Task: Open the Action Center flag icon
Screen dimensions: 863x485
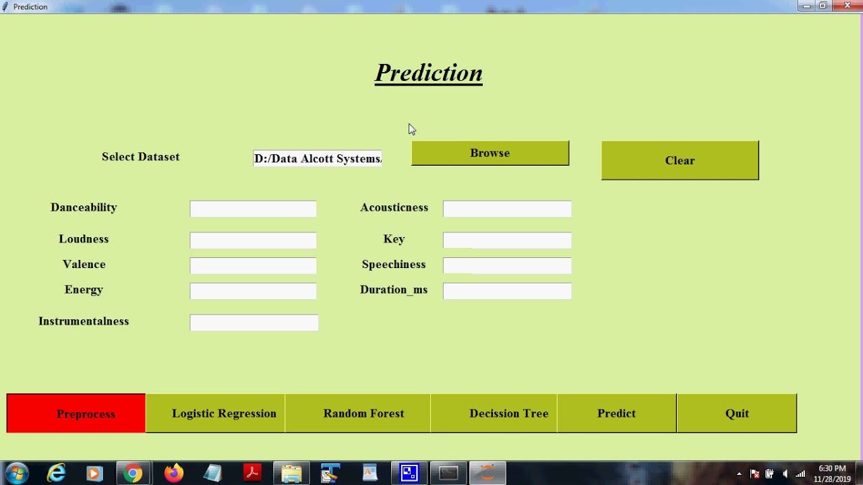Action: click(x=754, y=474)
